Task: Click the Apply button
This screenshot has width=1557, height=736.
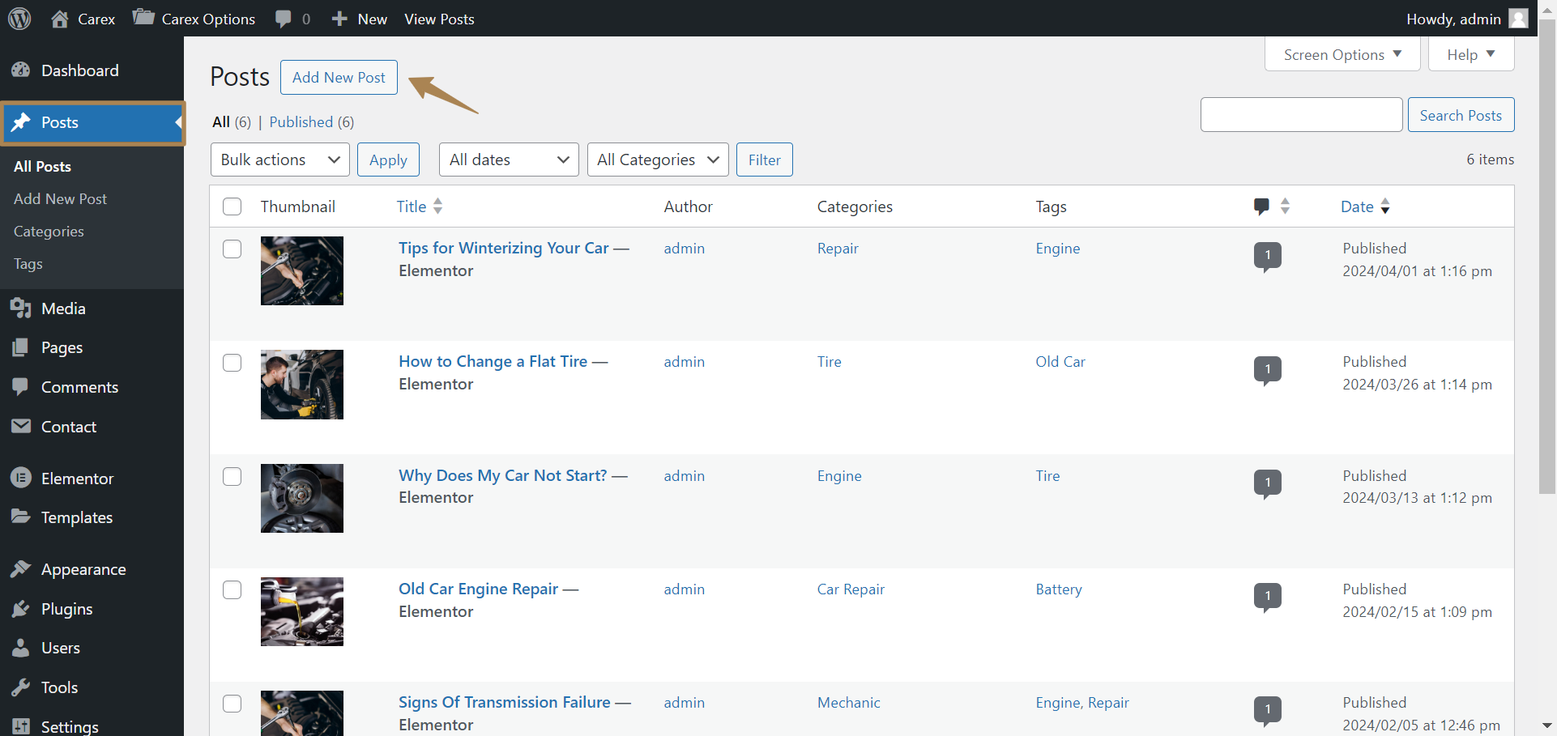Action: coord(388,160)
